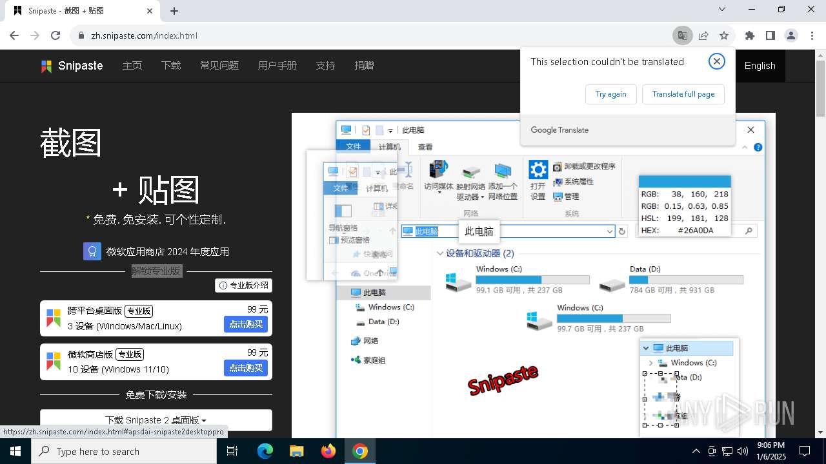The width and height of the screenshot is (826, 464).
Task: Open the notification center icon
Action: [805, 451]
